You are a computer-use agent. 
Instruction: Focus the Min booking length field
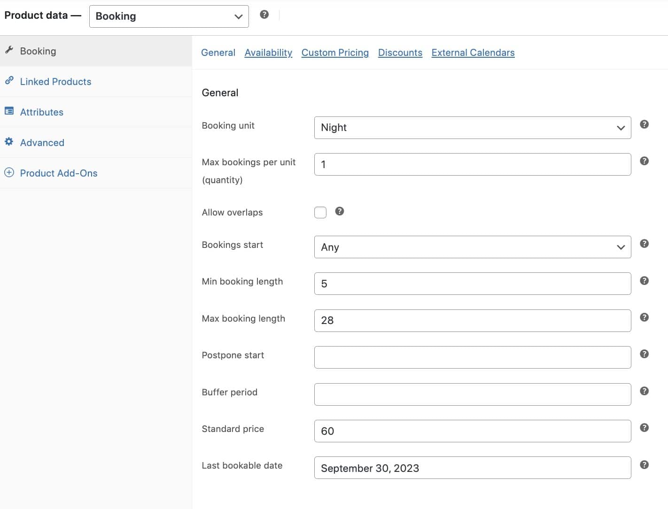pos(473,284)
